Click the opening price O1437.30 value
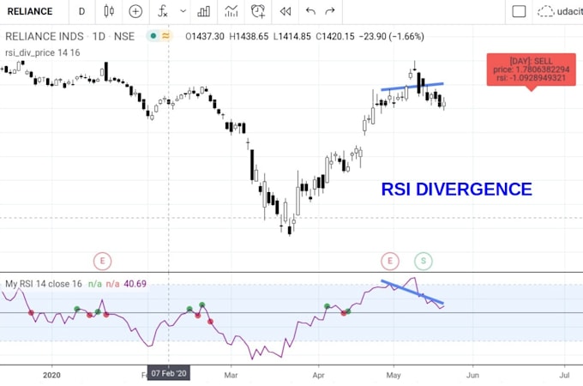Viewport: 583px width, 386px height. point(205,36)
